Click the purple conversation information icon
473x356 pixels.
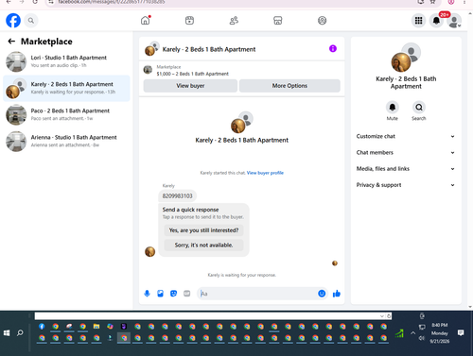(333, 48)
